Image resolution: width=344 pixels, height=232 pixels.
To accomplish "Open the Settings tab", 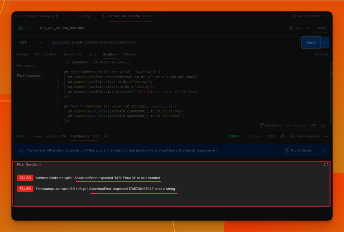I will tap(129, 54).
